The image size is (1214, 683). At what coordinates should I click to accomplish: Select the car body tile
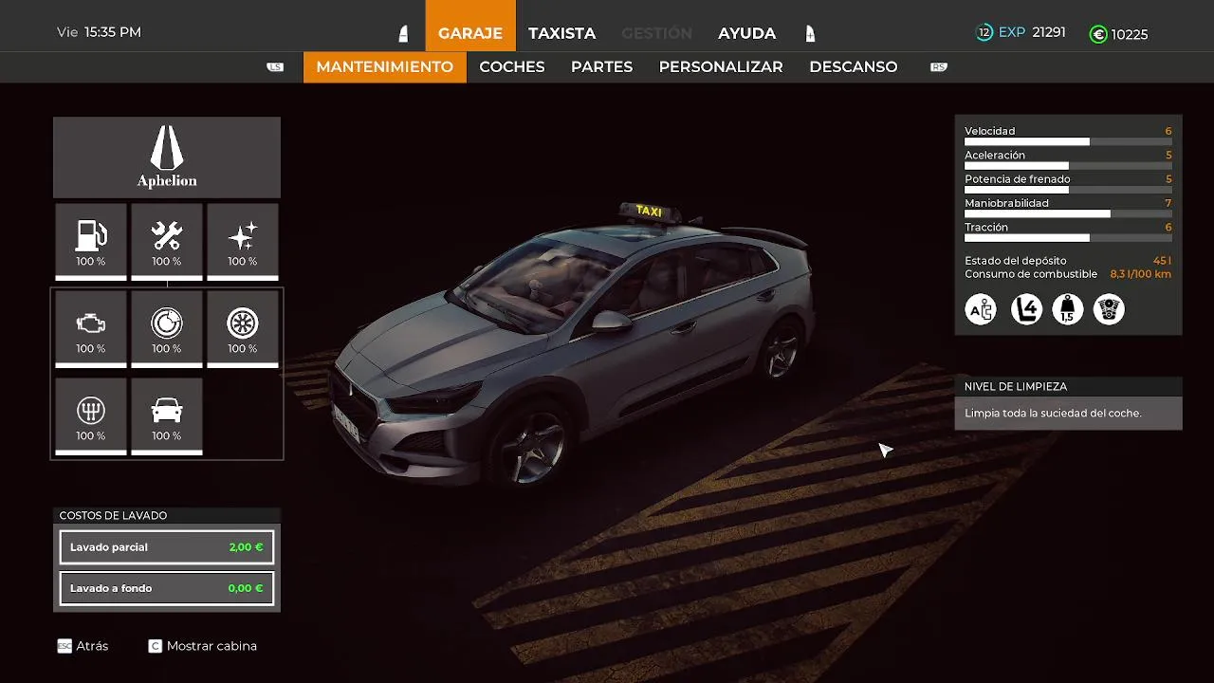click(x=167, y=416)
